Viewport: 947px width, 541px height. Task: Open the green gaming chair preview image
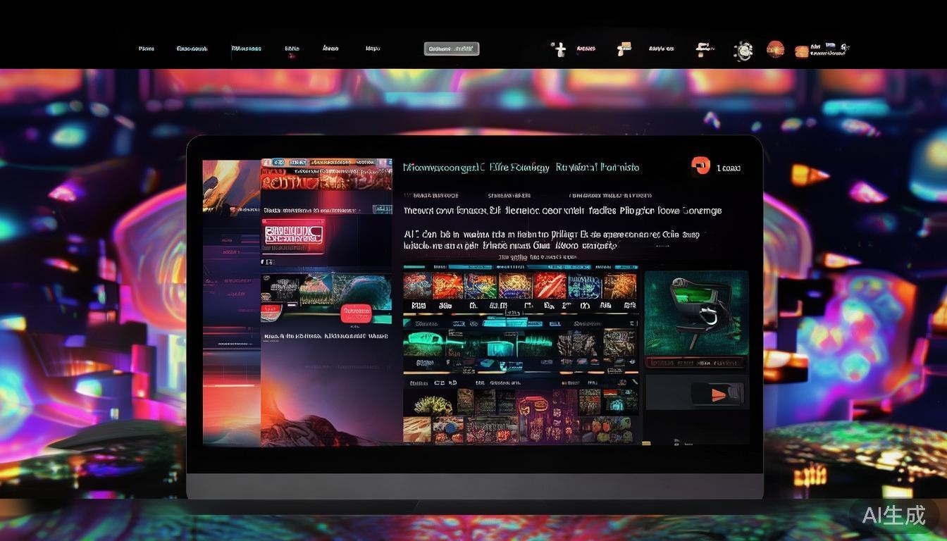coord(696,312)
